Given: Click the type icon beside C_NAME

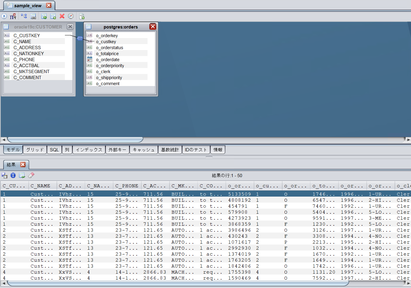Looking at the screenshot, I should pyautogui.click(x=7, y=41).
